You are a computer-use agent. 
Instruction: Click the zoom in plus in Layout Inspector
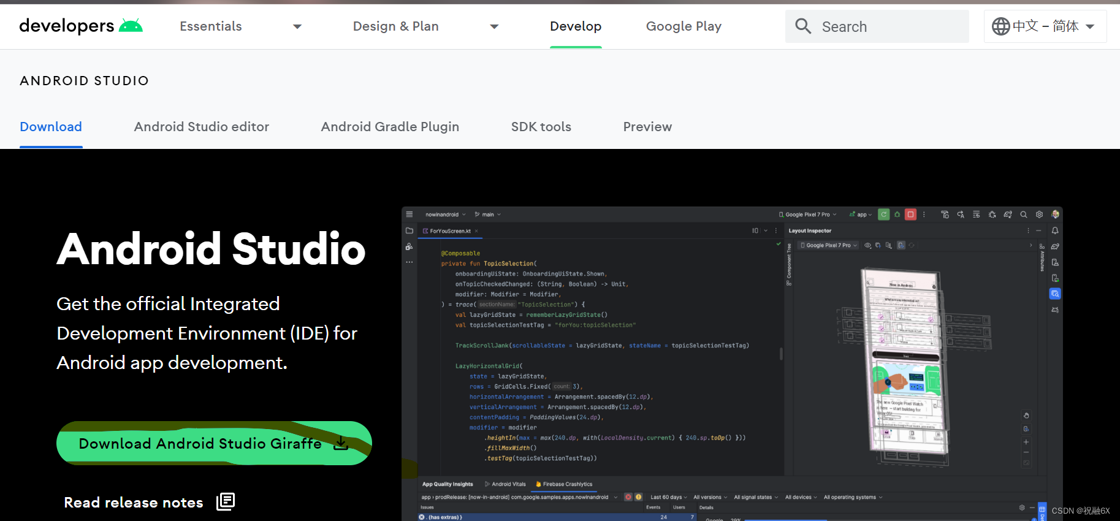pyautogui.click(x=1026, y=442)
